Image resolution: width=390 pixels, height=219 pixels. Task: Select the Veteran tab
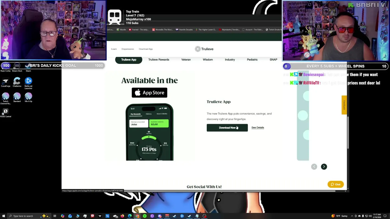(186, 60)
